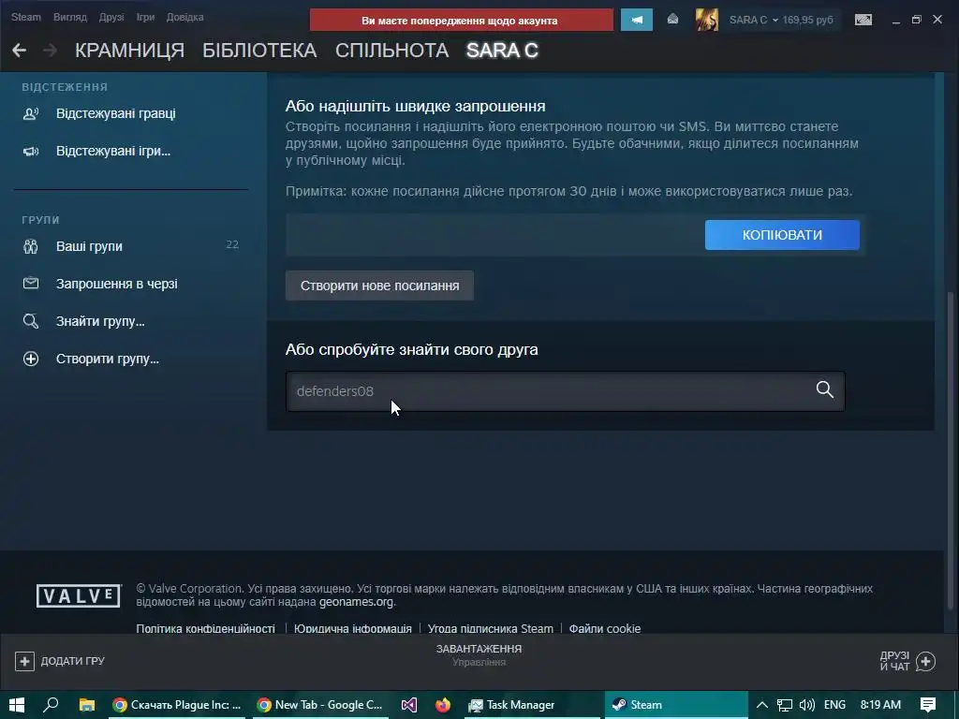Screen dimensions: 959x719
Task: Open SARA C profile tab
Action: tap(502, 51)
